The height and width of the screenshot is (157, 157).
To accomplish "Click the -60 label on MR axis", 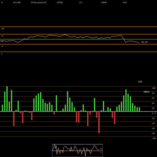I will coord(153,128).
